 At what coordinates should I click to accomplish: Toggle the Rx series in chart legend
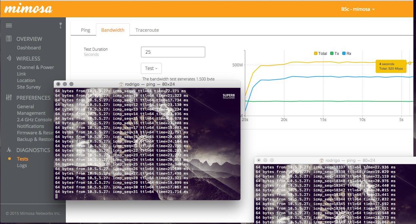(347, 53)
